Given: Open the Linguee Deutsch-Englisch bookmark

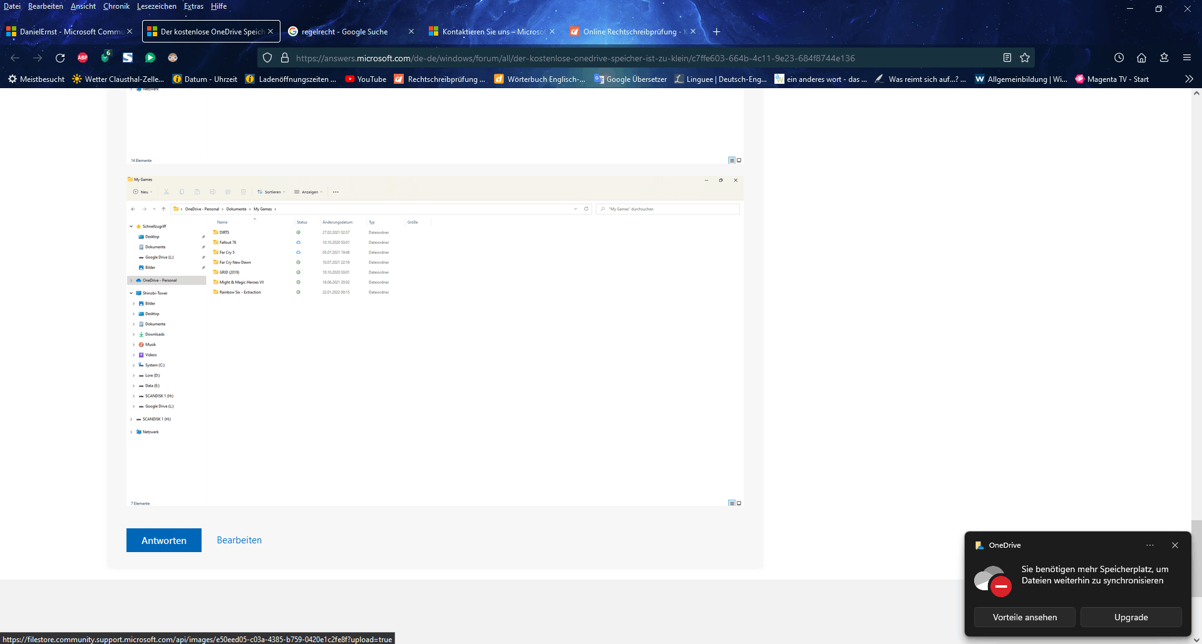Looking at the screenshot, I should click(721, 79).
